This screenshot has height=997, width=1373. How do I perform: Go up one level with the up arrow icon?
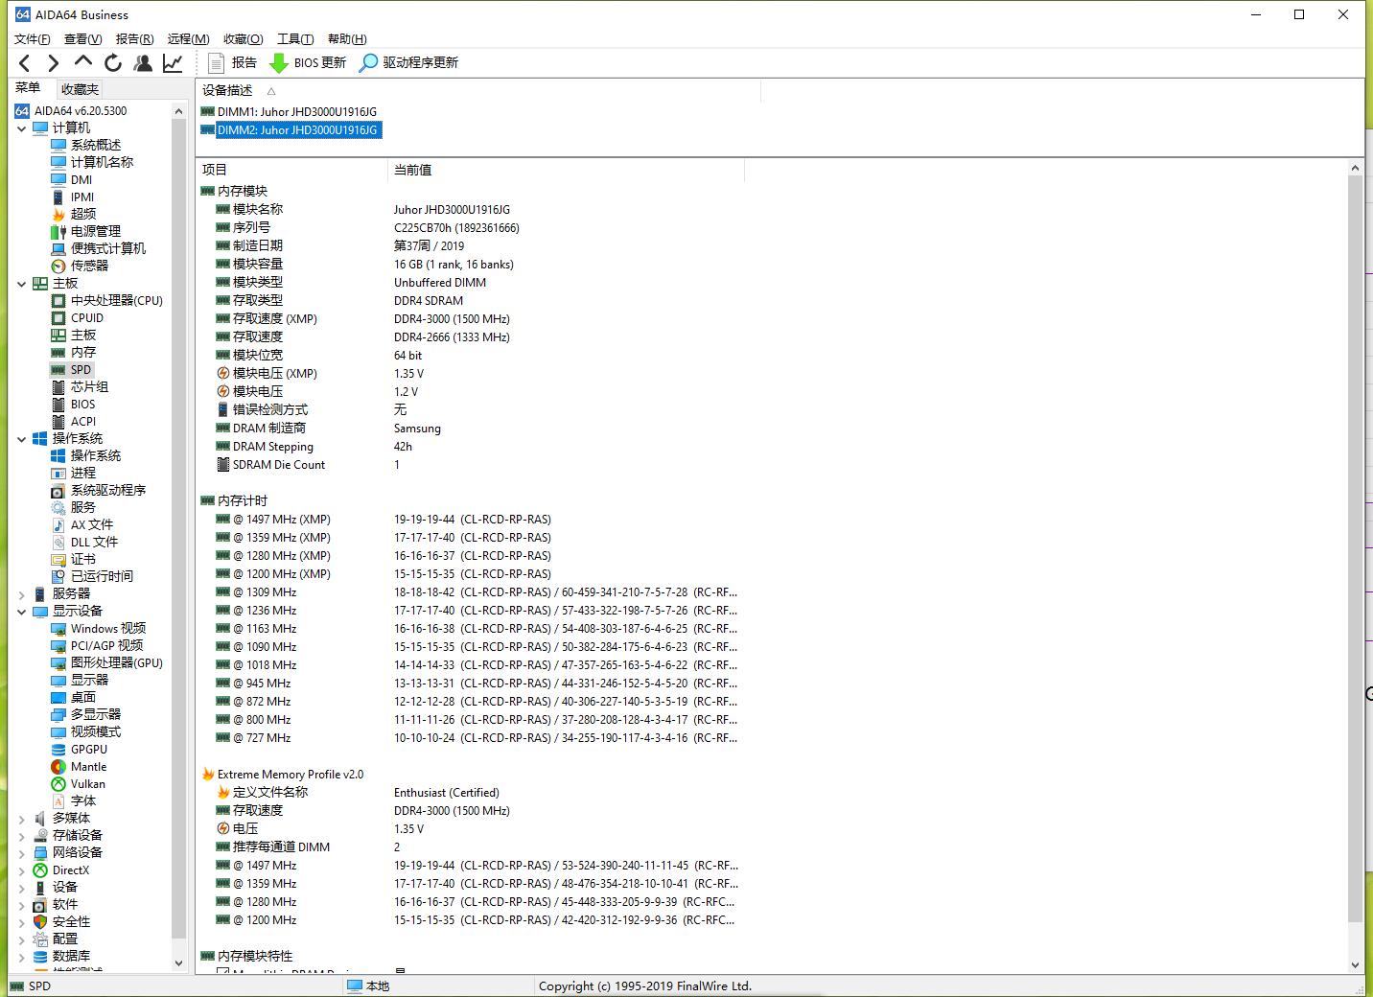coord(83,62)
